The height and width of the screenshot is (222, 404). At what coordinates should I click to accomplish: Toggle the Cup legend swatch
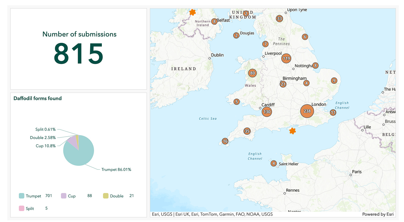(x=63, y=196)
